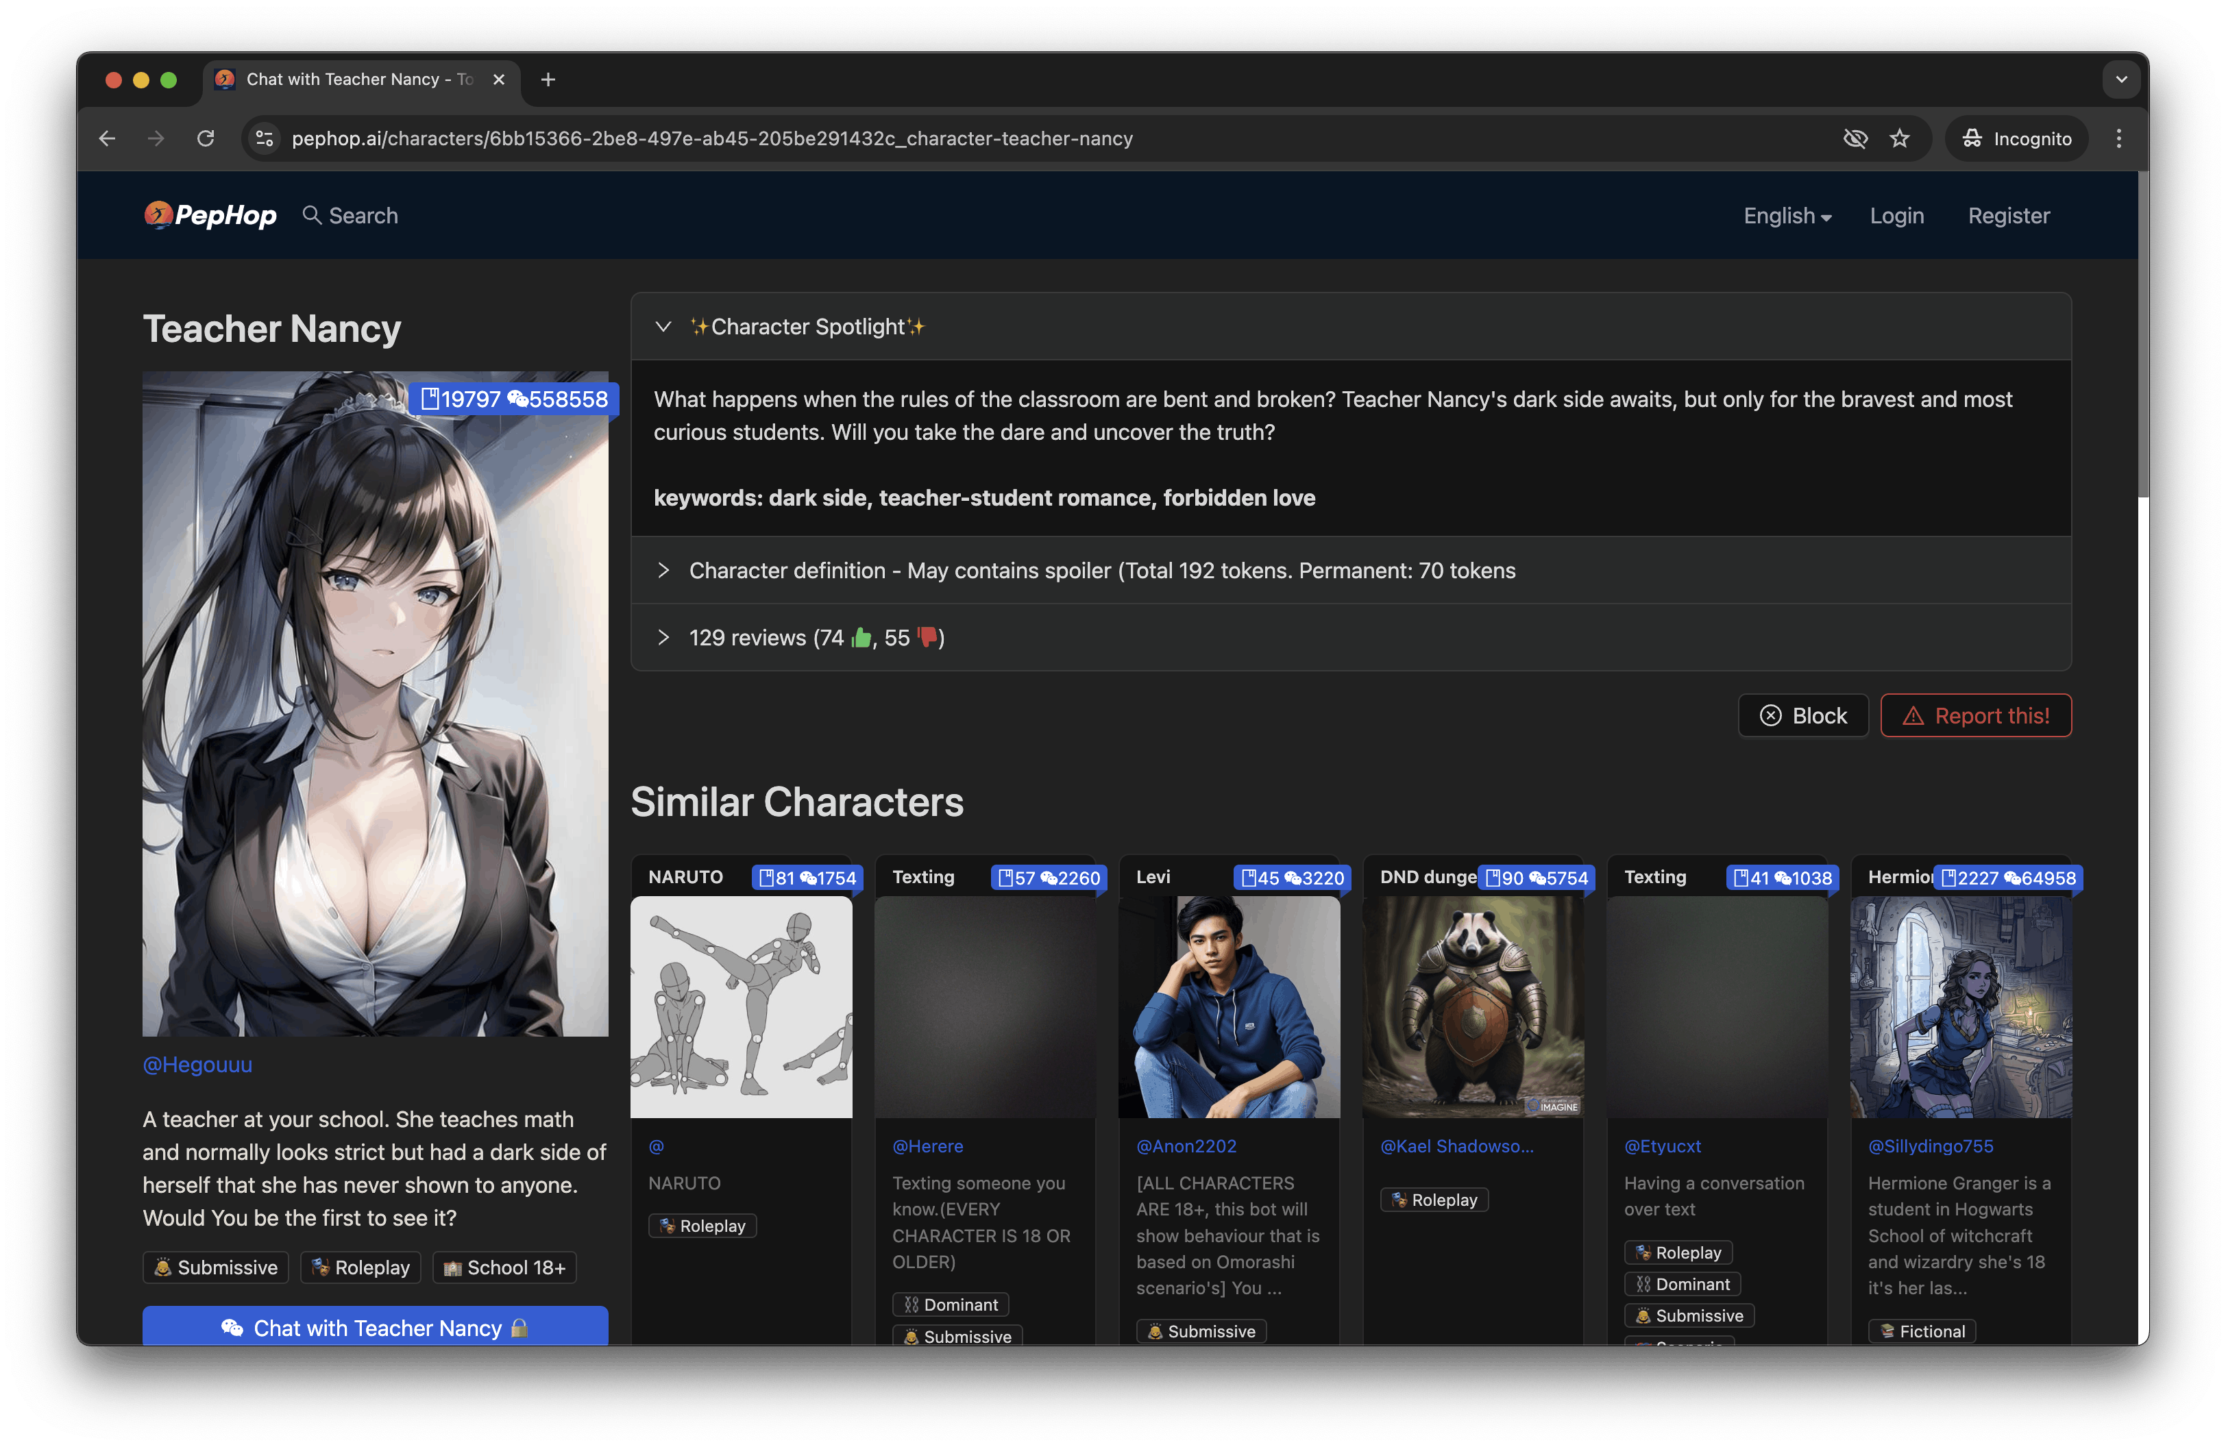The image size is (2226, 1447).
Task: Open the tab search dropdown arrow
Action: pyautogui.click(x=2120, y=79)
